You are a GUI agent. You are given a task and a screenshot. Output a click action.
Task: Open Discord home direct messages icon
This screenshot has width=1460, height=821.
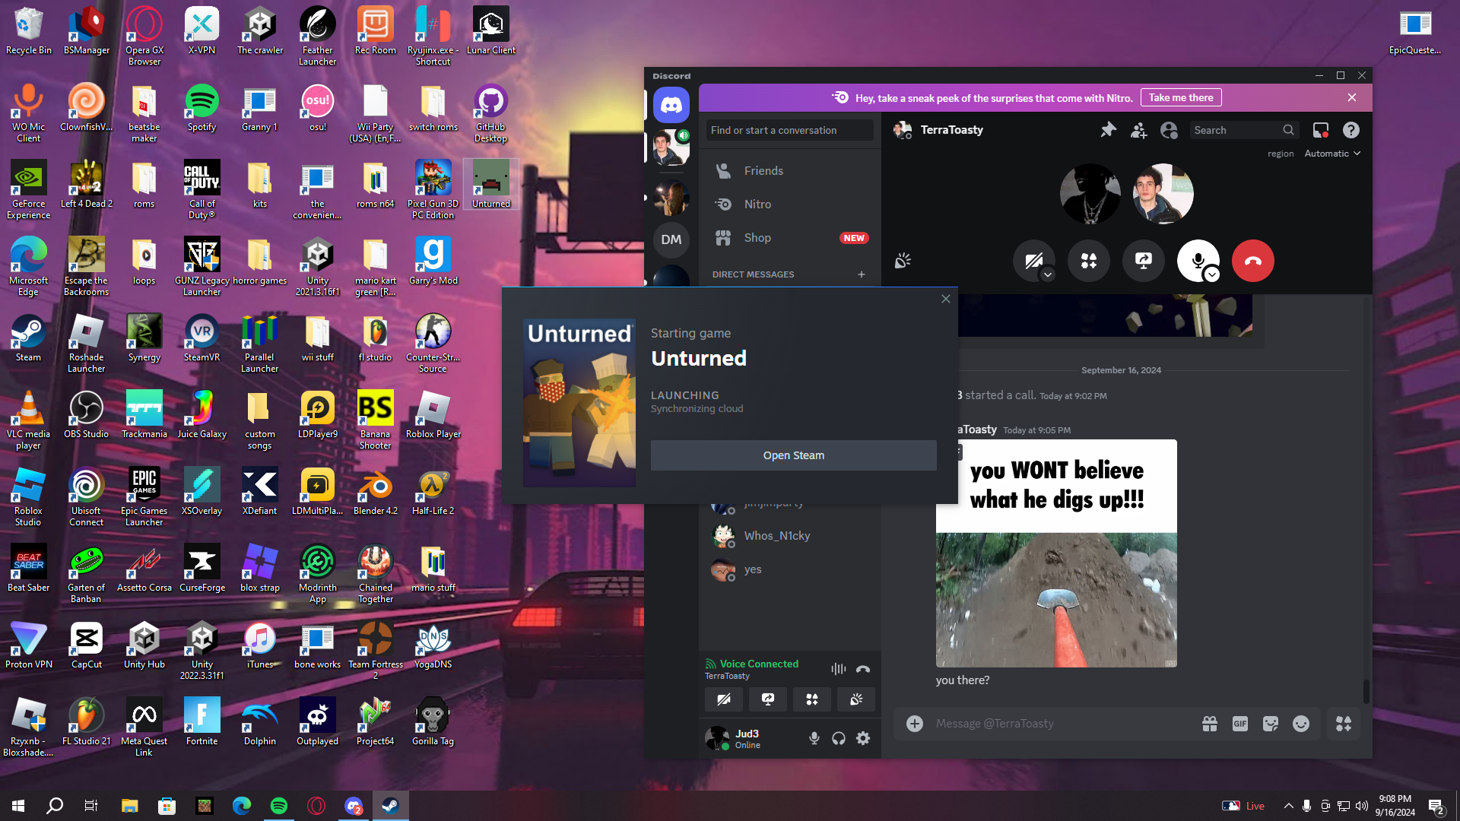click(x=671, y=105)
